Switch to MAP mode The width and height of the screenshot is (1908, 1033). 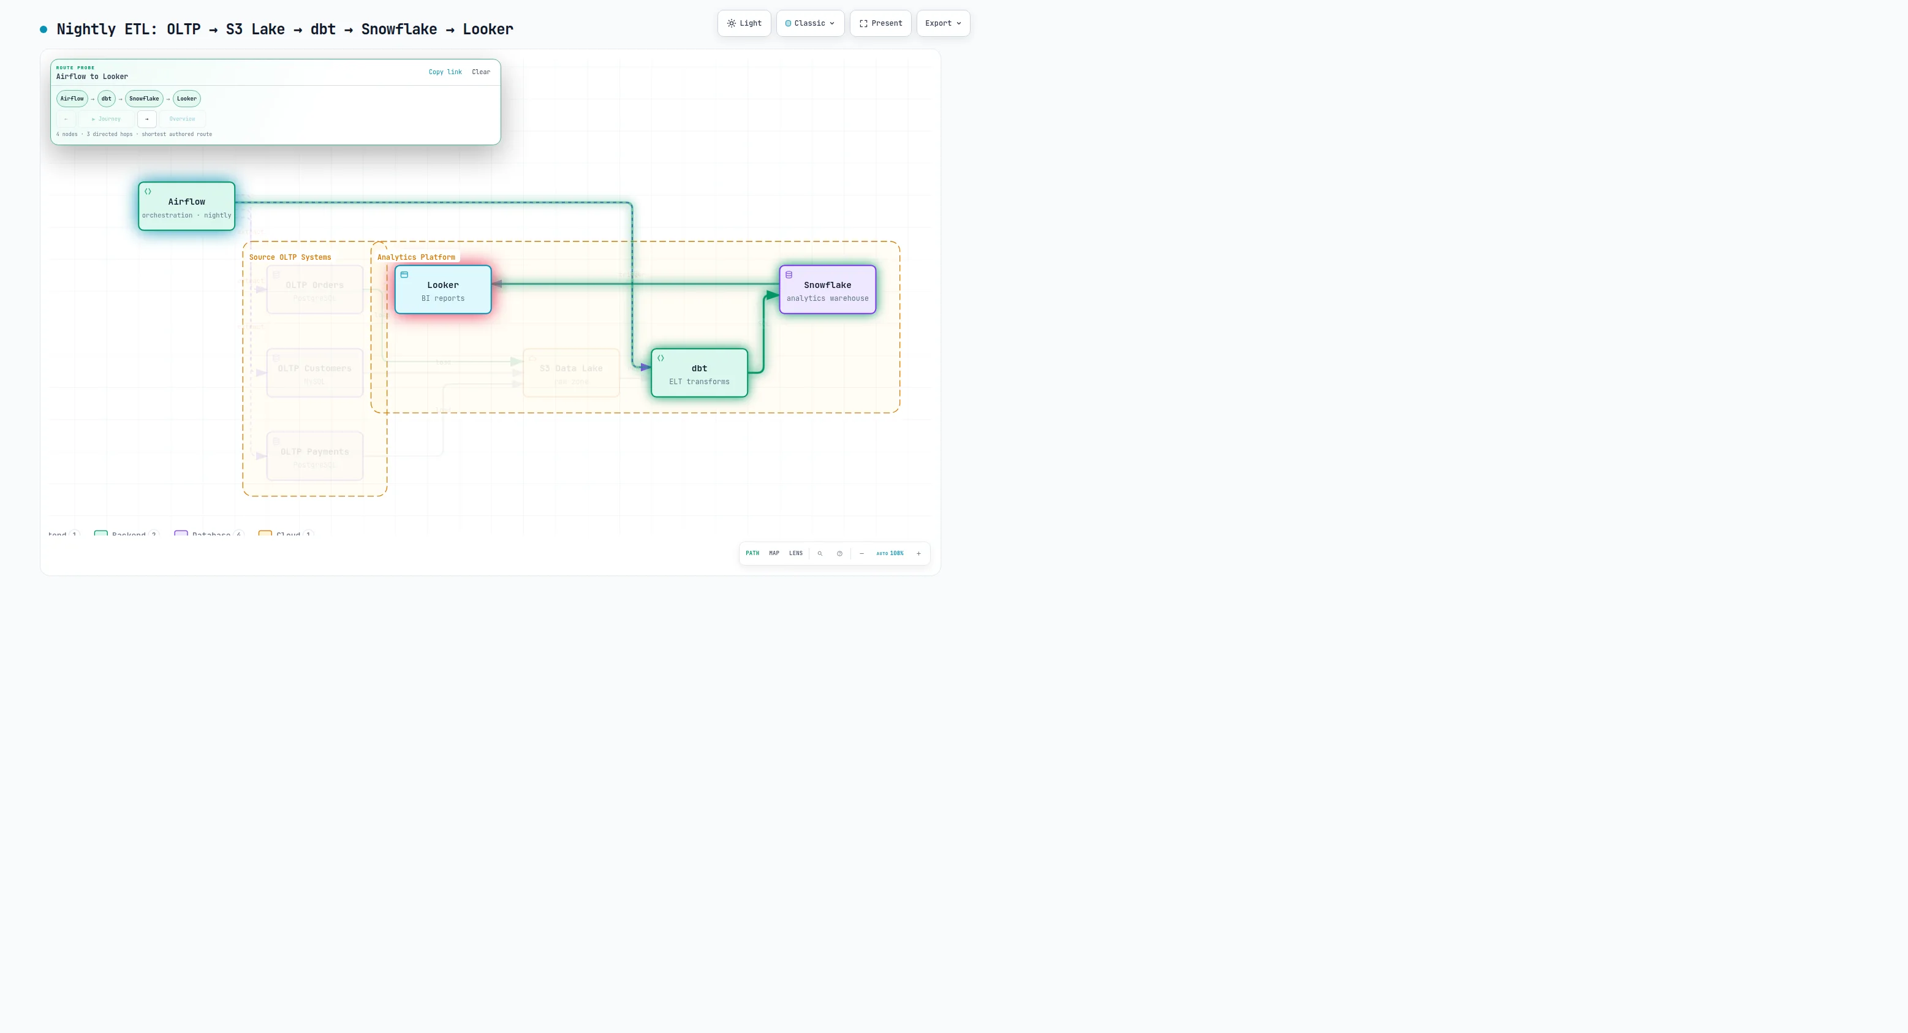(x=774, y=553)
